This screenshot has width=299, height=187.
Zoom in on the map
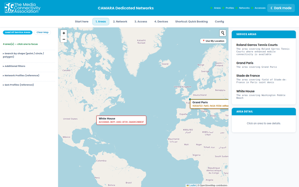click(x=64, y=33)
